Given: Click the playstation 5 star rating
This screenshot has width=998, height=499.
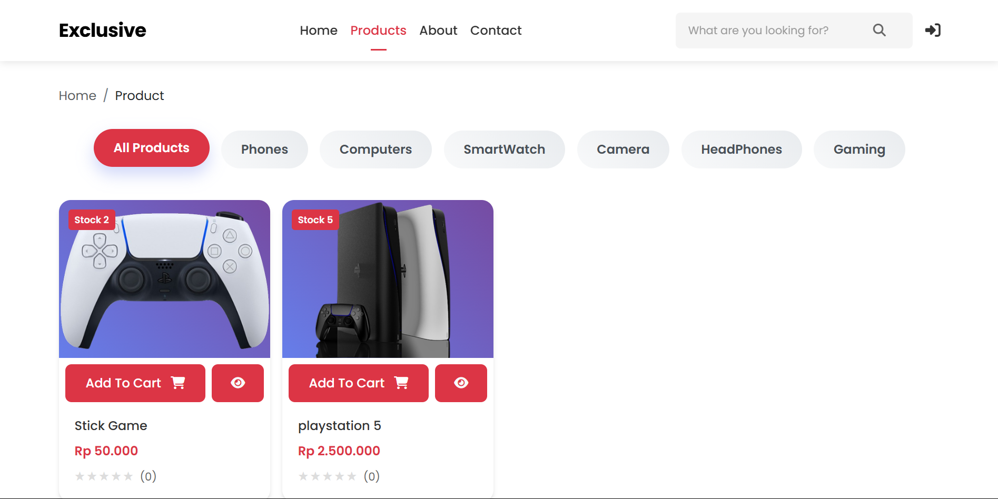Looking at the screenshot, I should (327, 476).
